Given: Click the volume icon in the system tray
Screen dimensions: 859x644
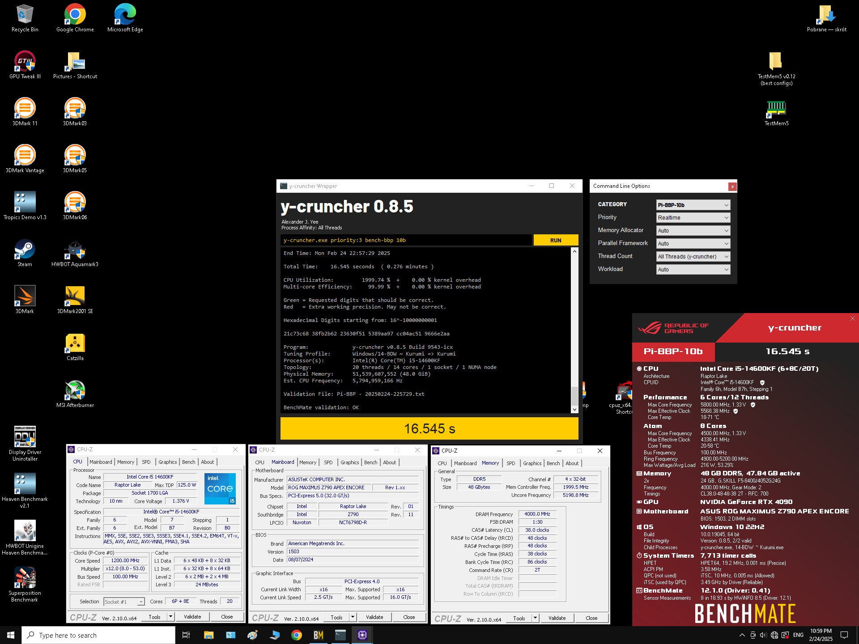Looking at the screenshot, I should pos(763,635).
